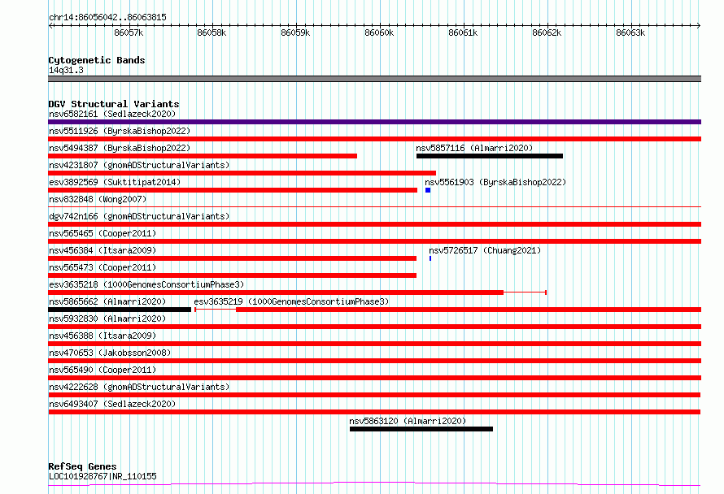The height and width of the screenshot is (494, 724).
Task: Click the 86060k ruler tick label
Action: [x=379, y=32]
